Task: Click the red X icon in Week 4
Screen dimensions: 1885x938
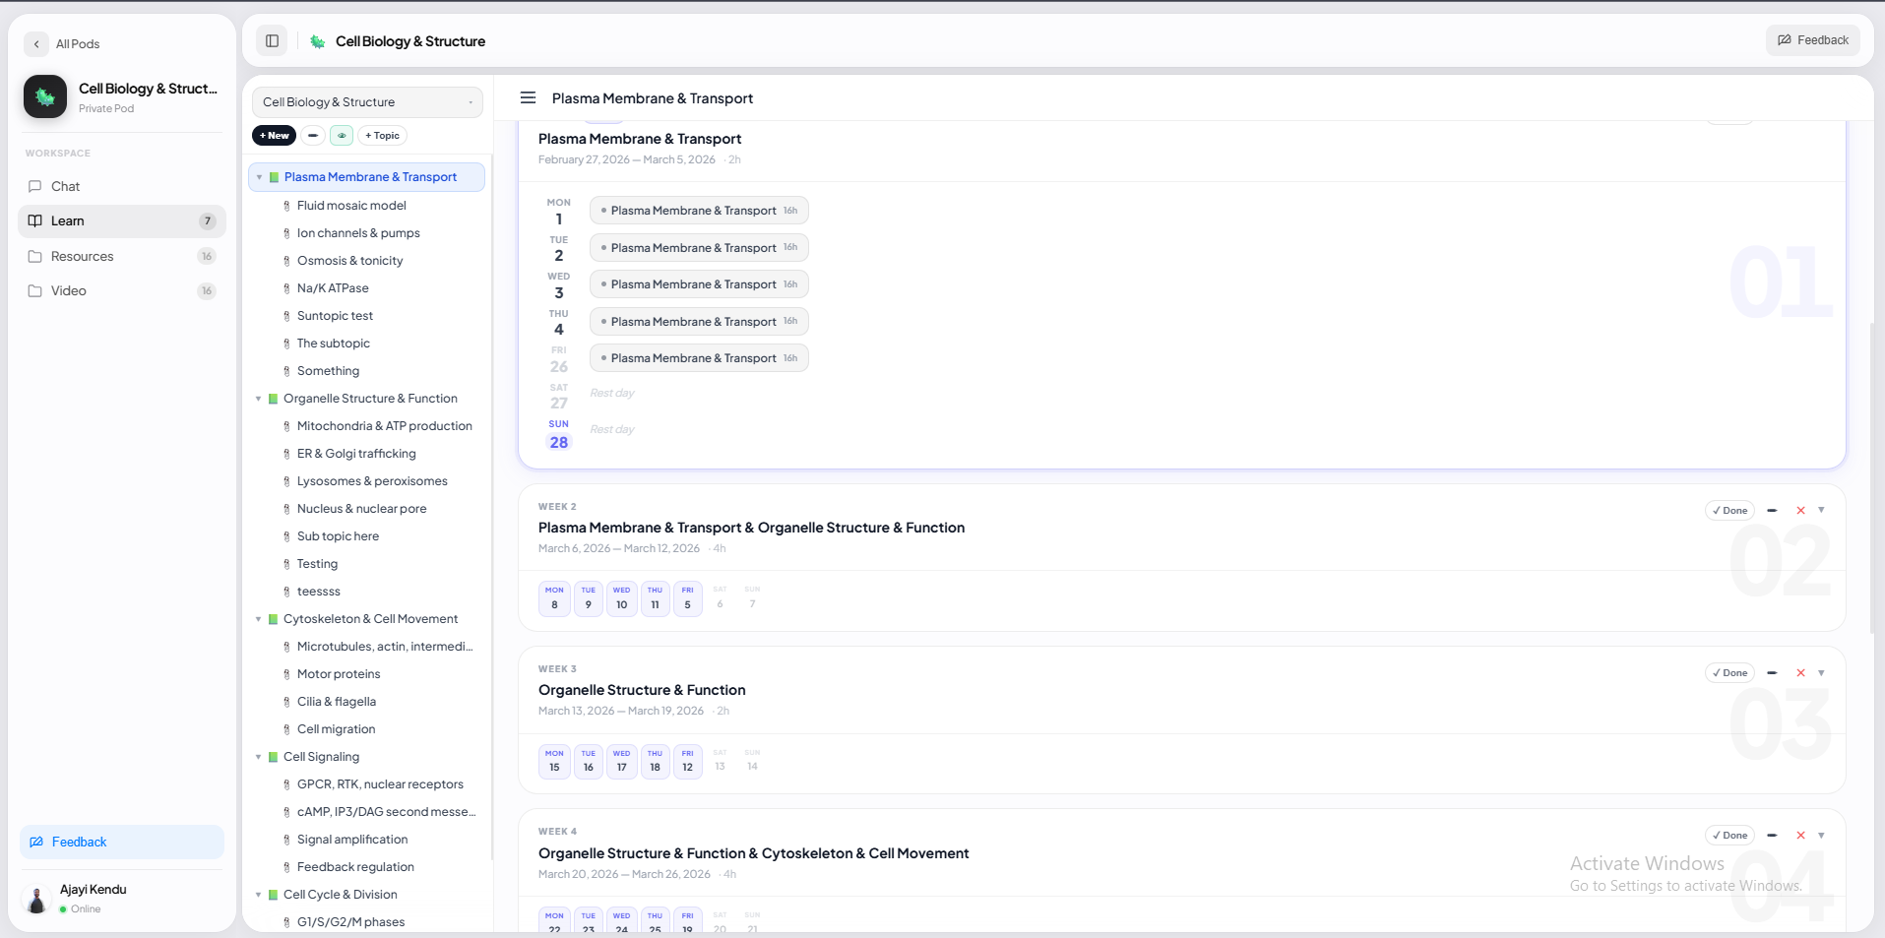Action: (x=1800, y=836)
